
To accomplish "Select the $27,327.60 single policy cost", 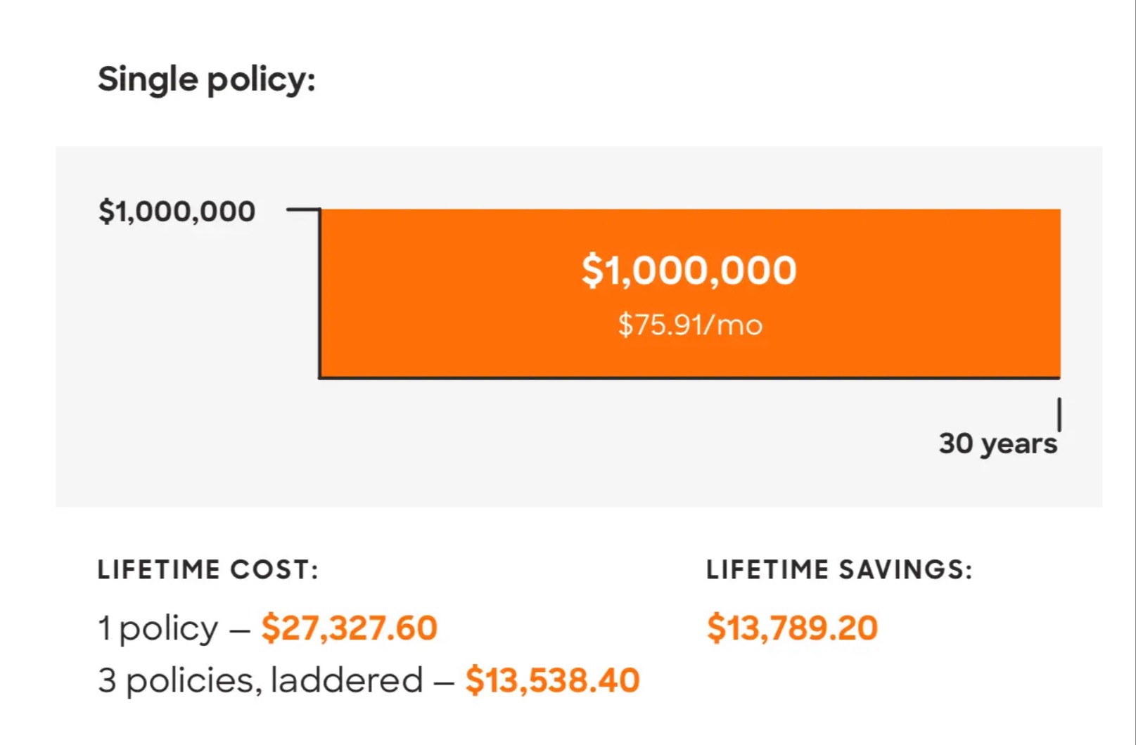I will coord(349,628).
